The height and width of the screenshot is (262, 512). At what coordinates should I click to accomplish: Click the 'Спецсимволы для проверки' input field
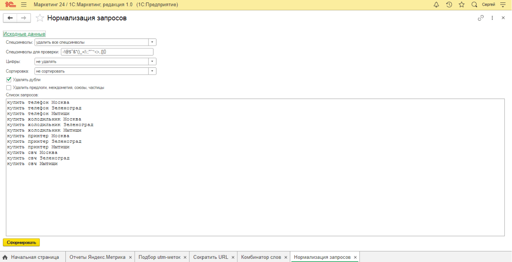[x=107, y=52]
